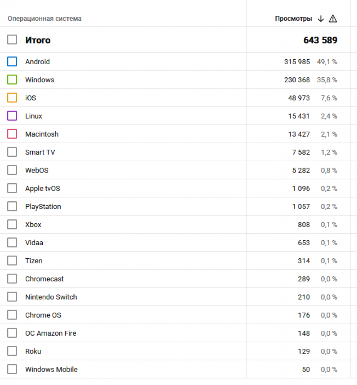Sort by the Просмотры column header
This screenshot has width=357, height=385.
pos(293,19)
